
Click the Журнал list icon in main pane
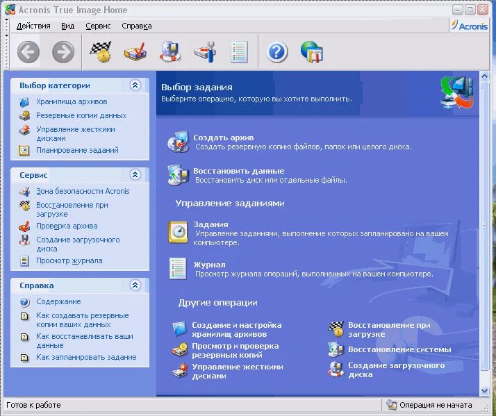tap(178, 269)
